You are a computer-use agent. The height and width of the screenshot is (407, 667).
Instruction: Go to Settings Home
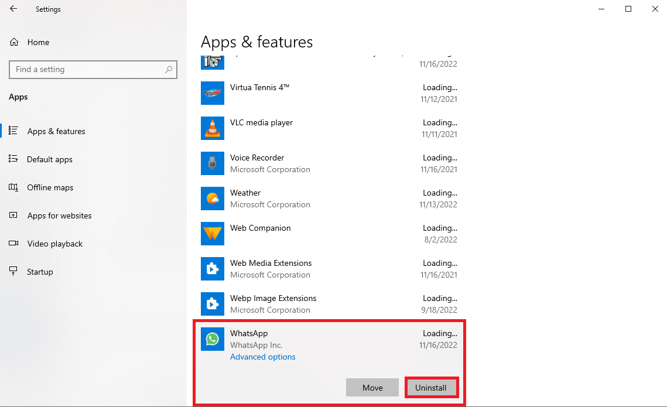(x=38, y=42)
